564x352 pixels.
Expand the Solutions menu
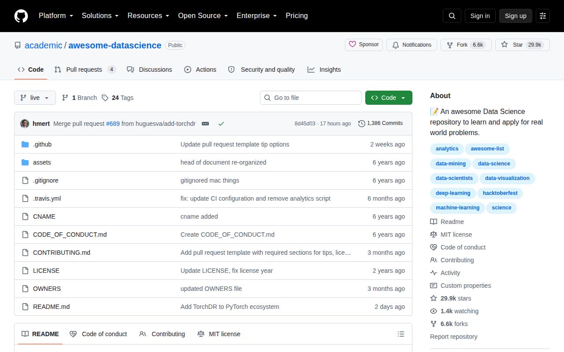(100, 16)
